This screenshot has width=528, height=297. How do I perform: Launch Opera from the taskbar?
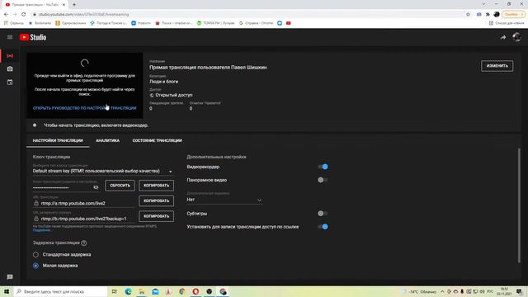(196, 291)
